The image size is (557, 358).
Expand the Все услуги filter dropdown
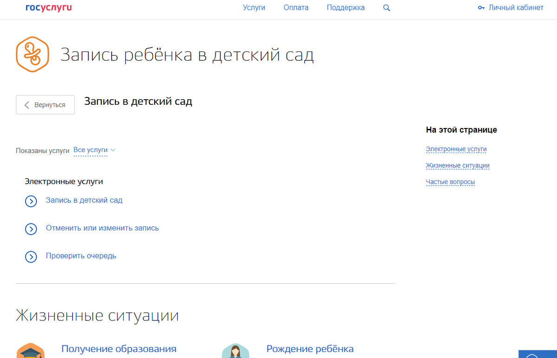95,150
